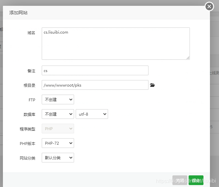
Task: Click the 备注 label
Action: coord(31,71)
